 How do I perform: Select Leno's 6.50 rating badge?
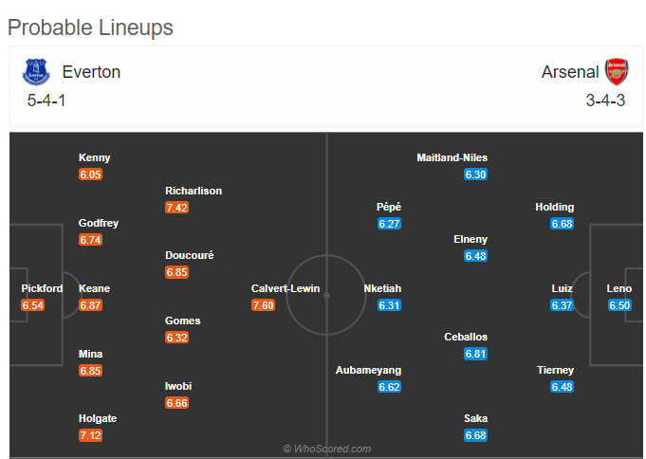tap(619, 305)
